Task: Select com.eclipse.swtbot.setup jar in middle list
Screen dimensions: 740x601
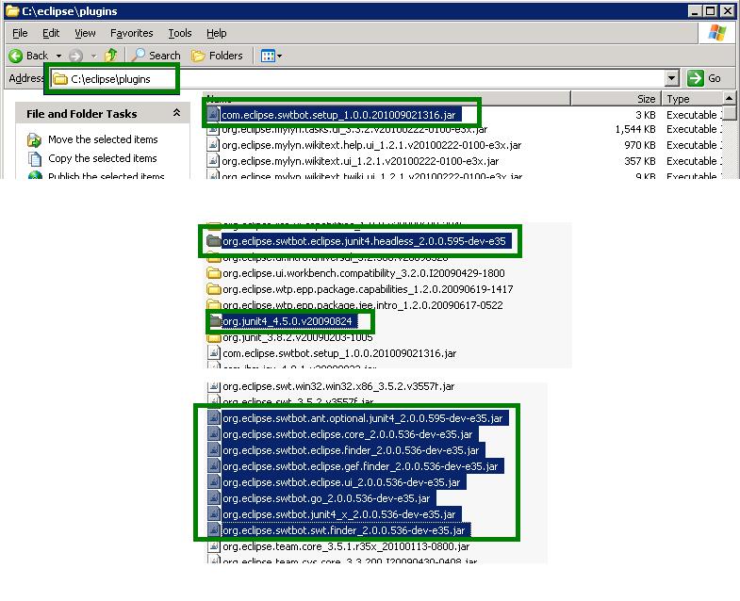Action: point(339,353)
